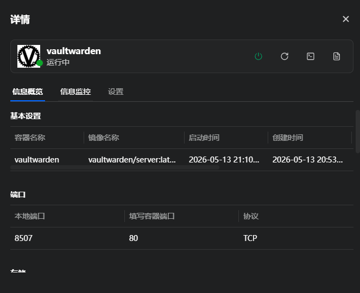Click the local port value 8507
This screenshot has width=360, height=293.
pyautogui.click(x=23, y=238)
